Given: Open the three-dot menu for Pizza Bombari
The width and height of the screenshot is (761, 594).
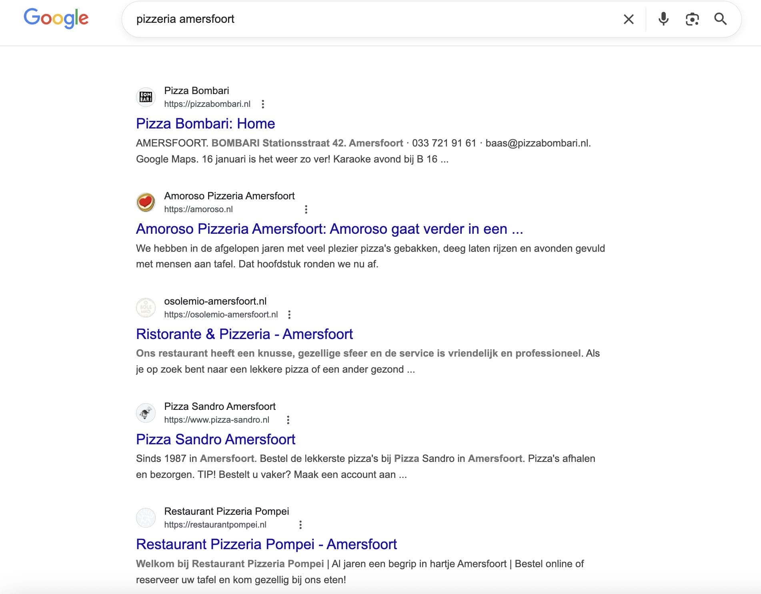Looking at the screenshot, I should (264, 104).
